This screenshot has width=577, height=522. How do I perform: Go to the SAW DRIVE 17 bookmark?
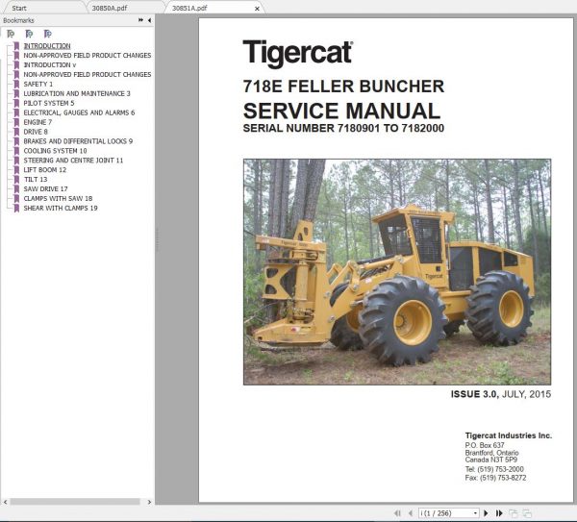pyautogui.click(x=45, y=189)
